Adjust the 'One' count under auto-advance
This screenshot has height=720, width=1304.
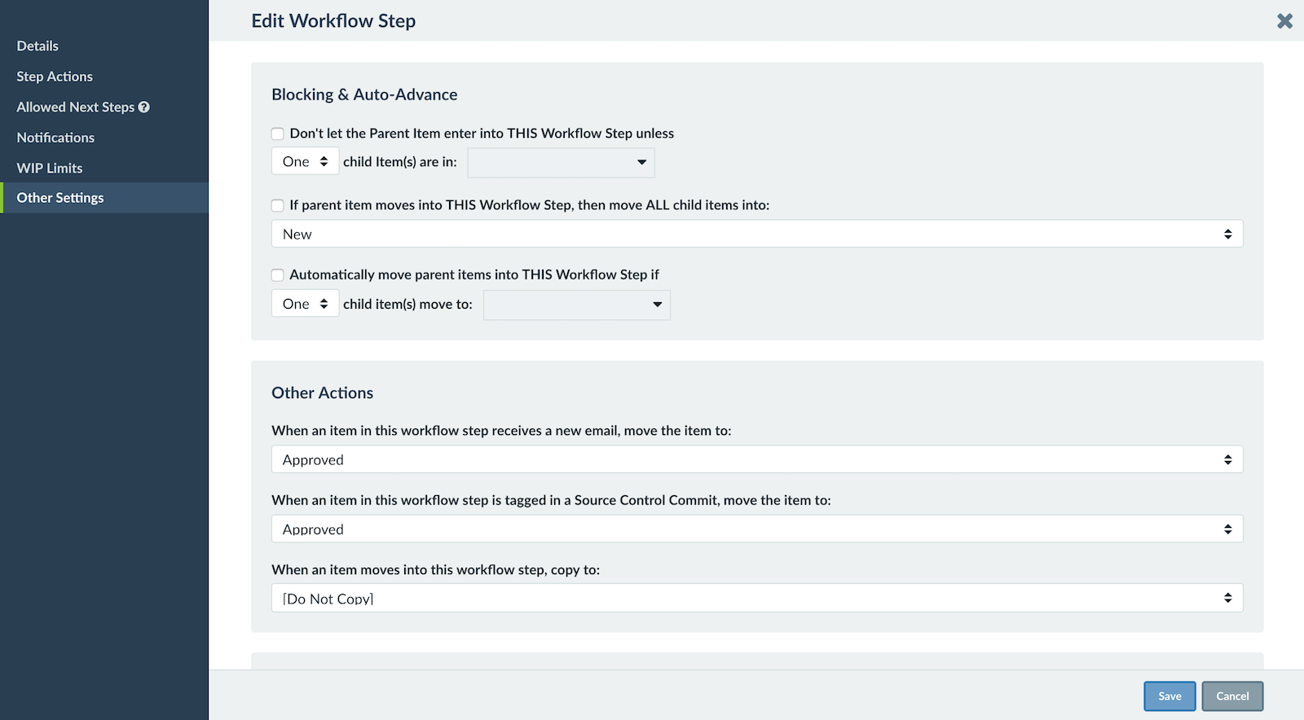point(304,303)
